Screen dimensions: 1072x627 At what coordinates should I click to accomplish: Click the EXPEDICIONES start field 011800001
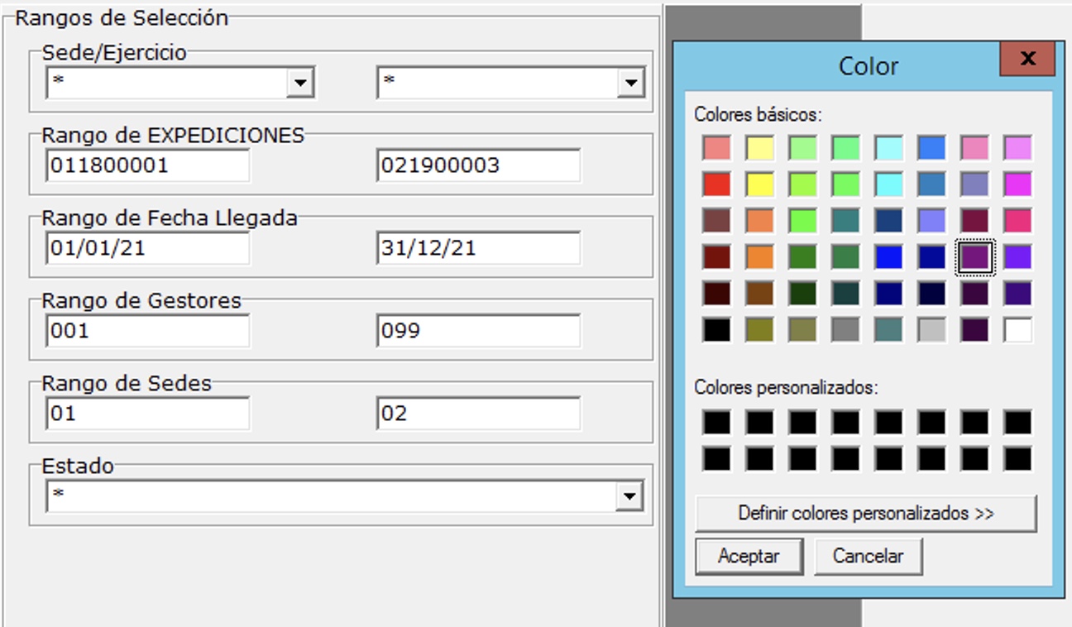pyautogui.click(x=148, y=165)
